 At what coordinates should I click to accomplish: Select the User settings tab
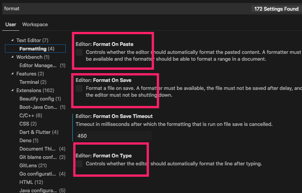click(11, 24)
